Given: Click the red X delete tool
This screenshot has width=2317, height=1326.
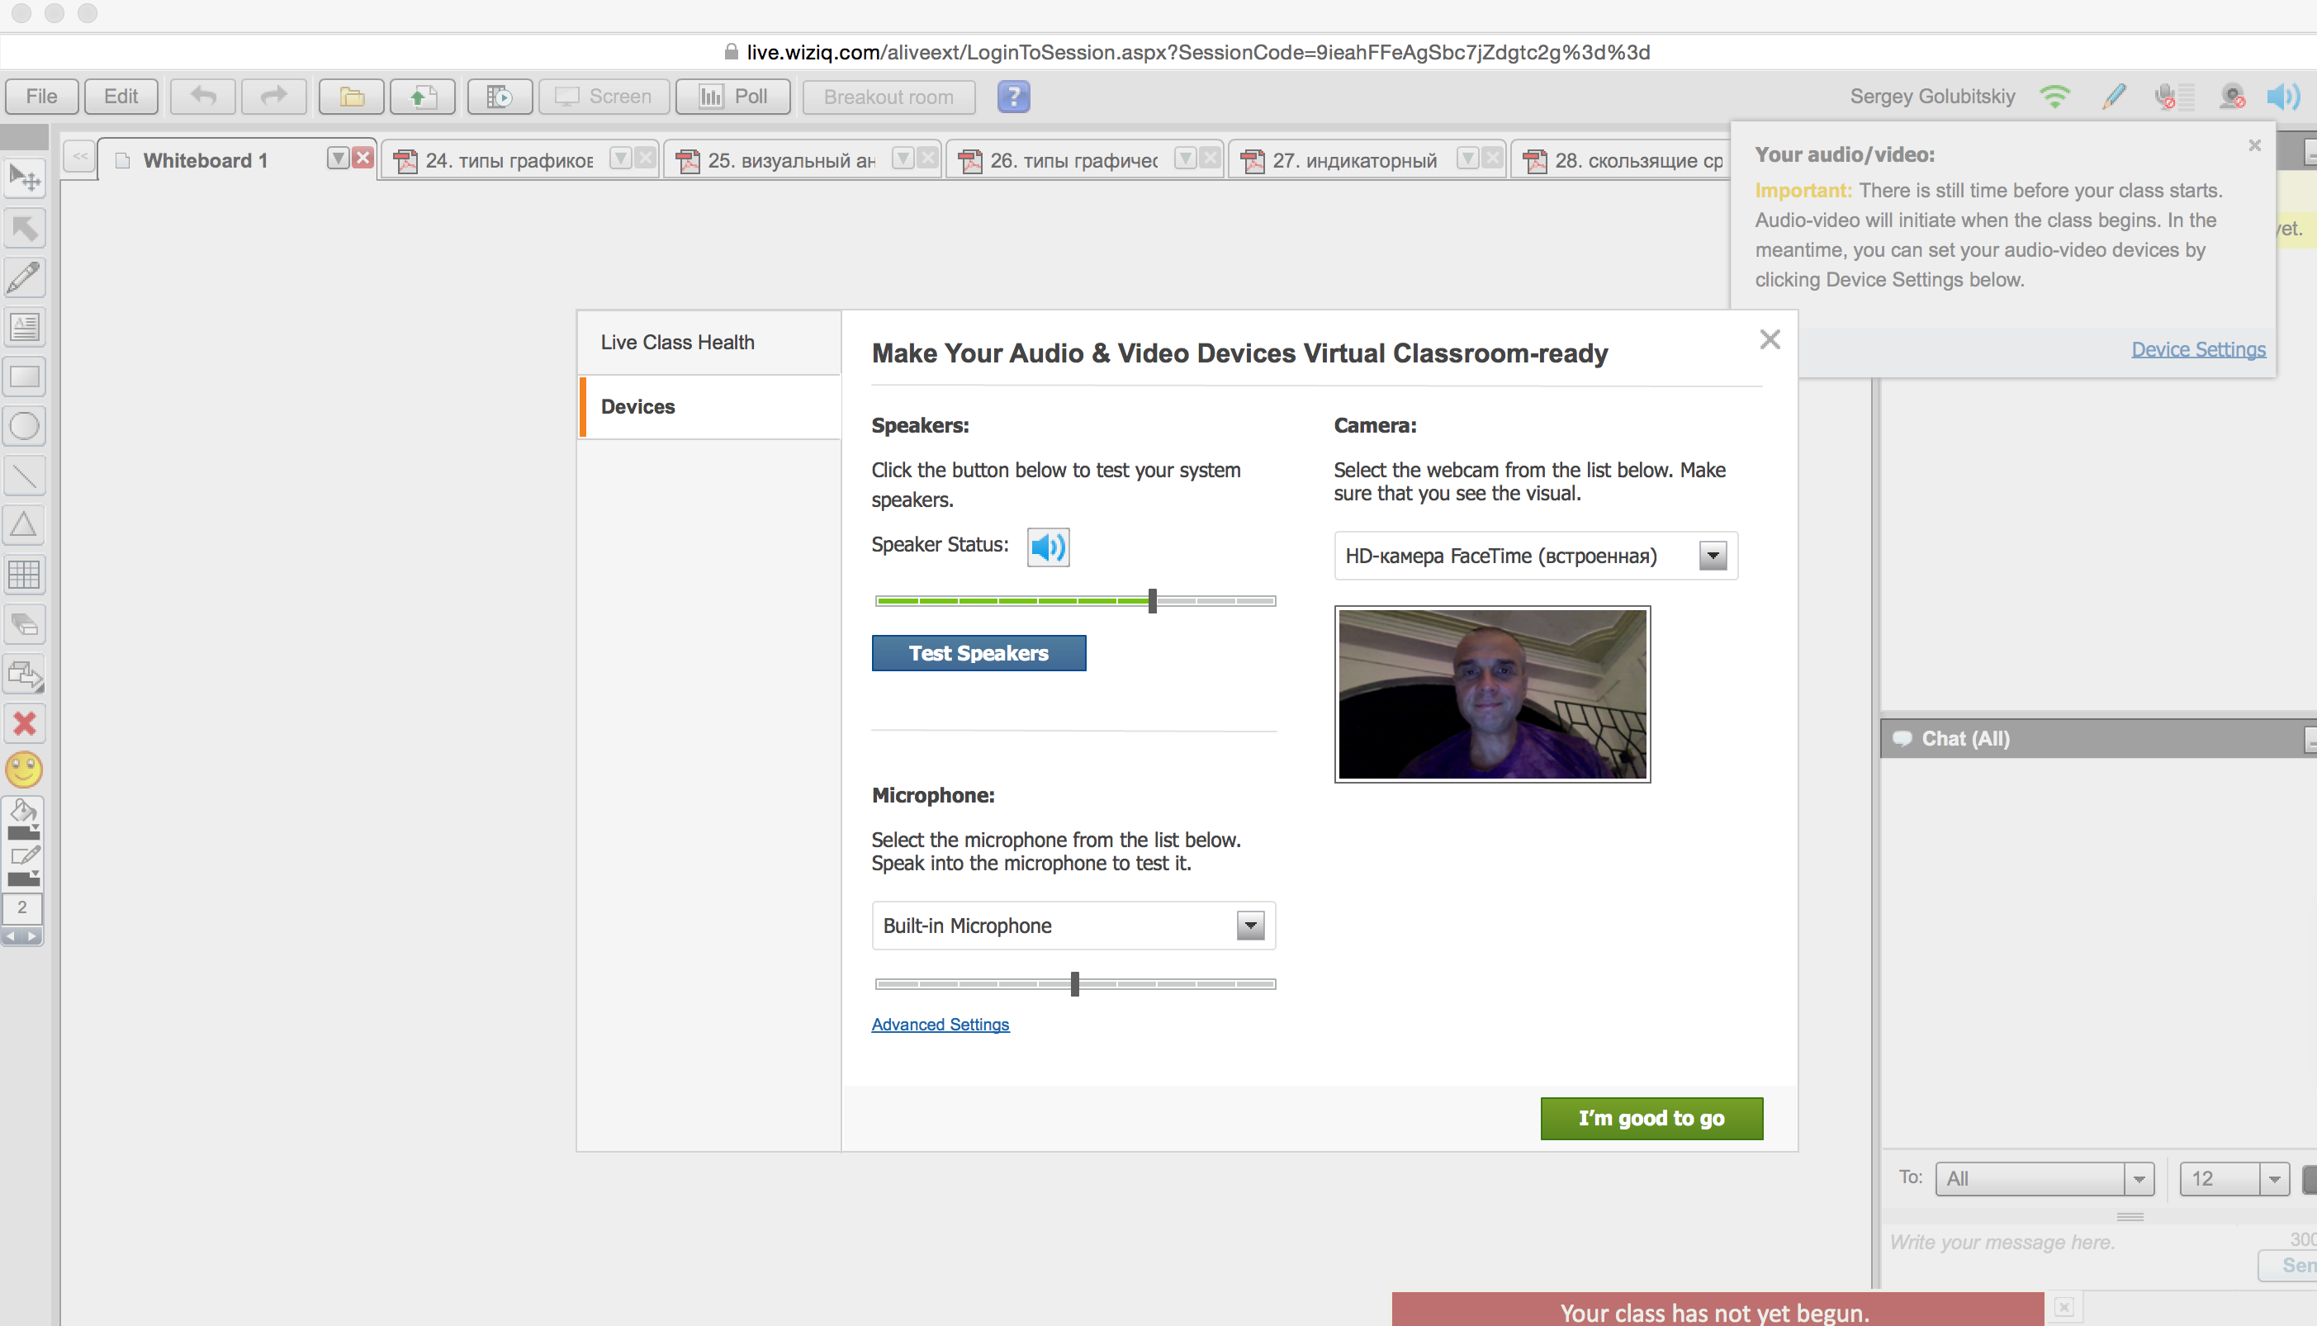Looking at the screenshot, I should pos(24,724).
